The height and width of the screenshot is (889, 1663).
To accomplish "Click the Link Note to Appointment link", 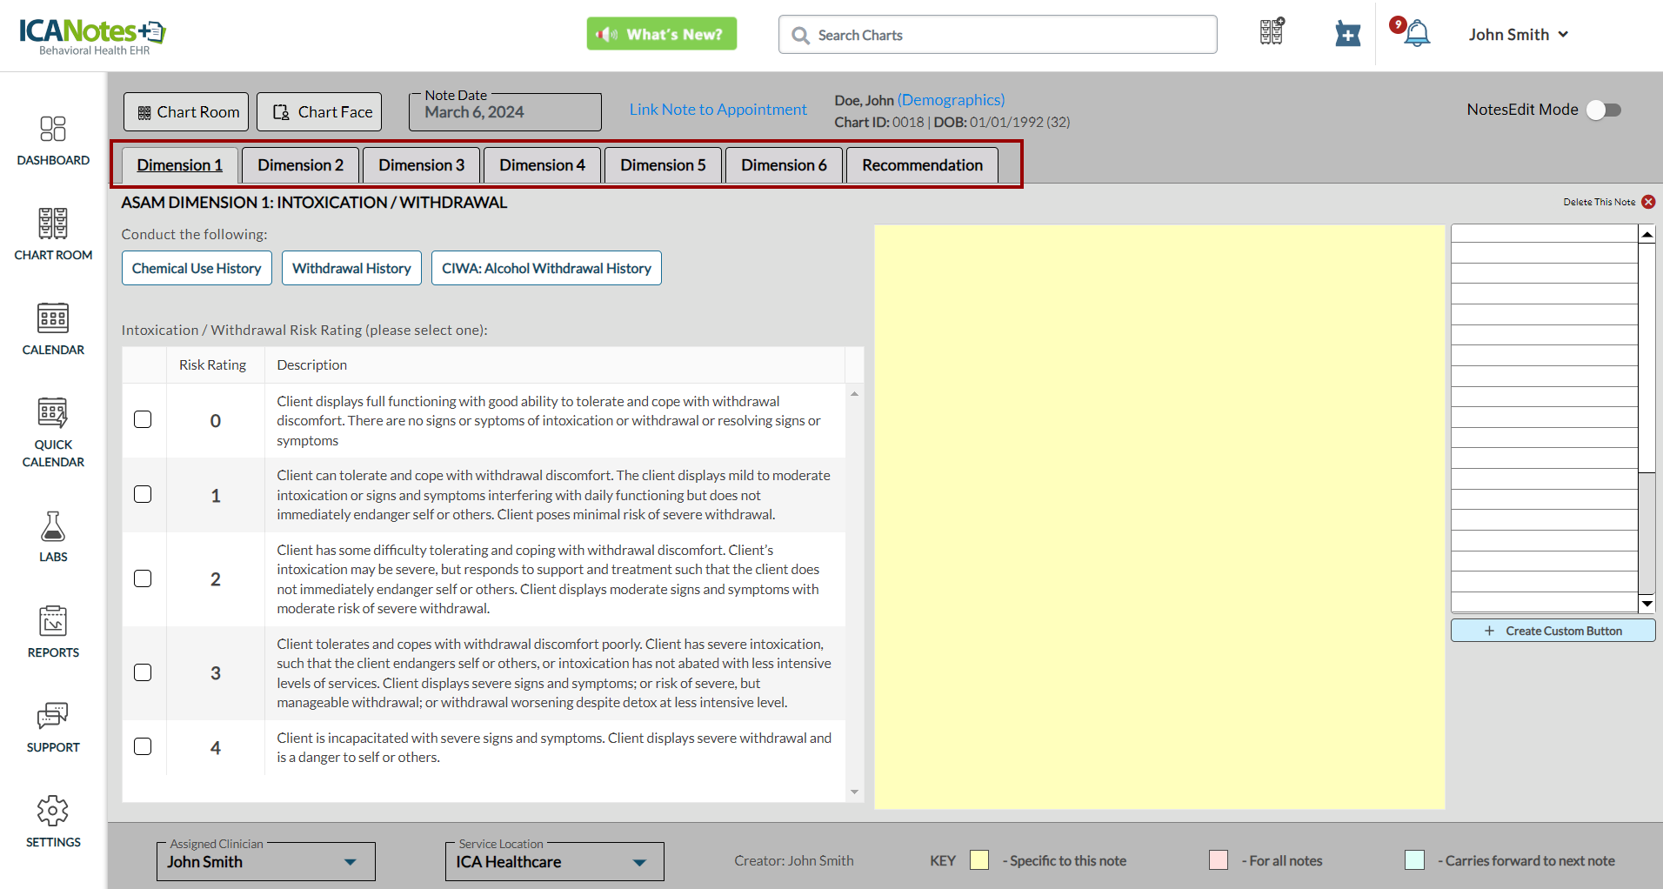I will (x=718, y=110).
